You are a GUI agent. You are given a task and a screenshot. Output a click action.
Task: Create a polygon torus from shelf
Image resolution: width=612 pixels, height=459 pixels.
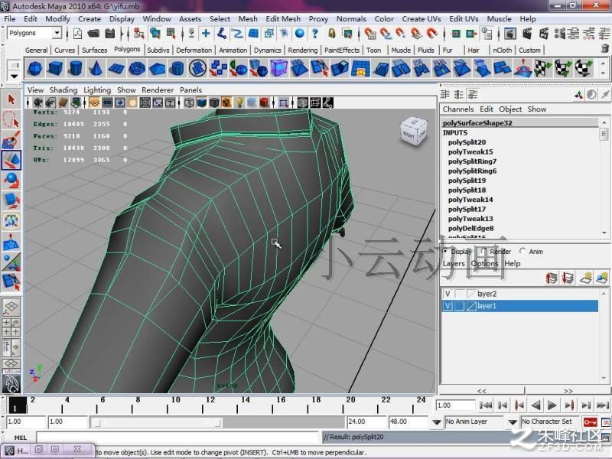coord(137,68)
